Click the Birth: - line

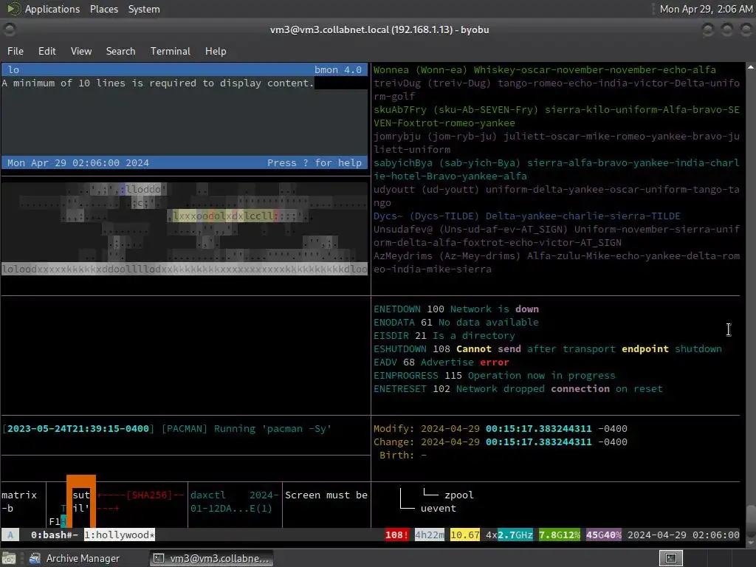click(x=402, y=455)
